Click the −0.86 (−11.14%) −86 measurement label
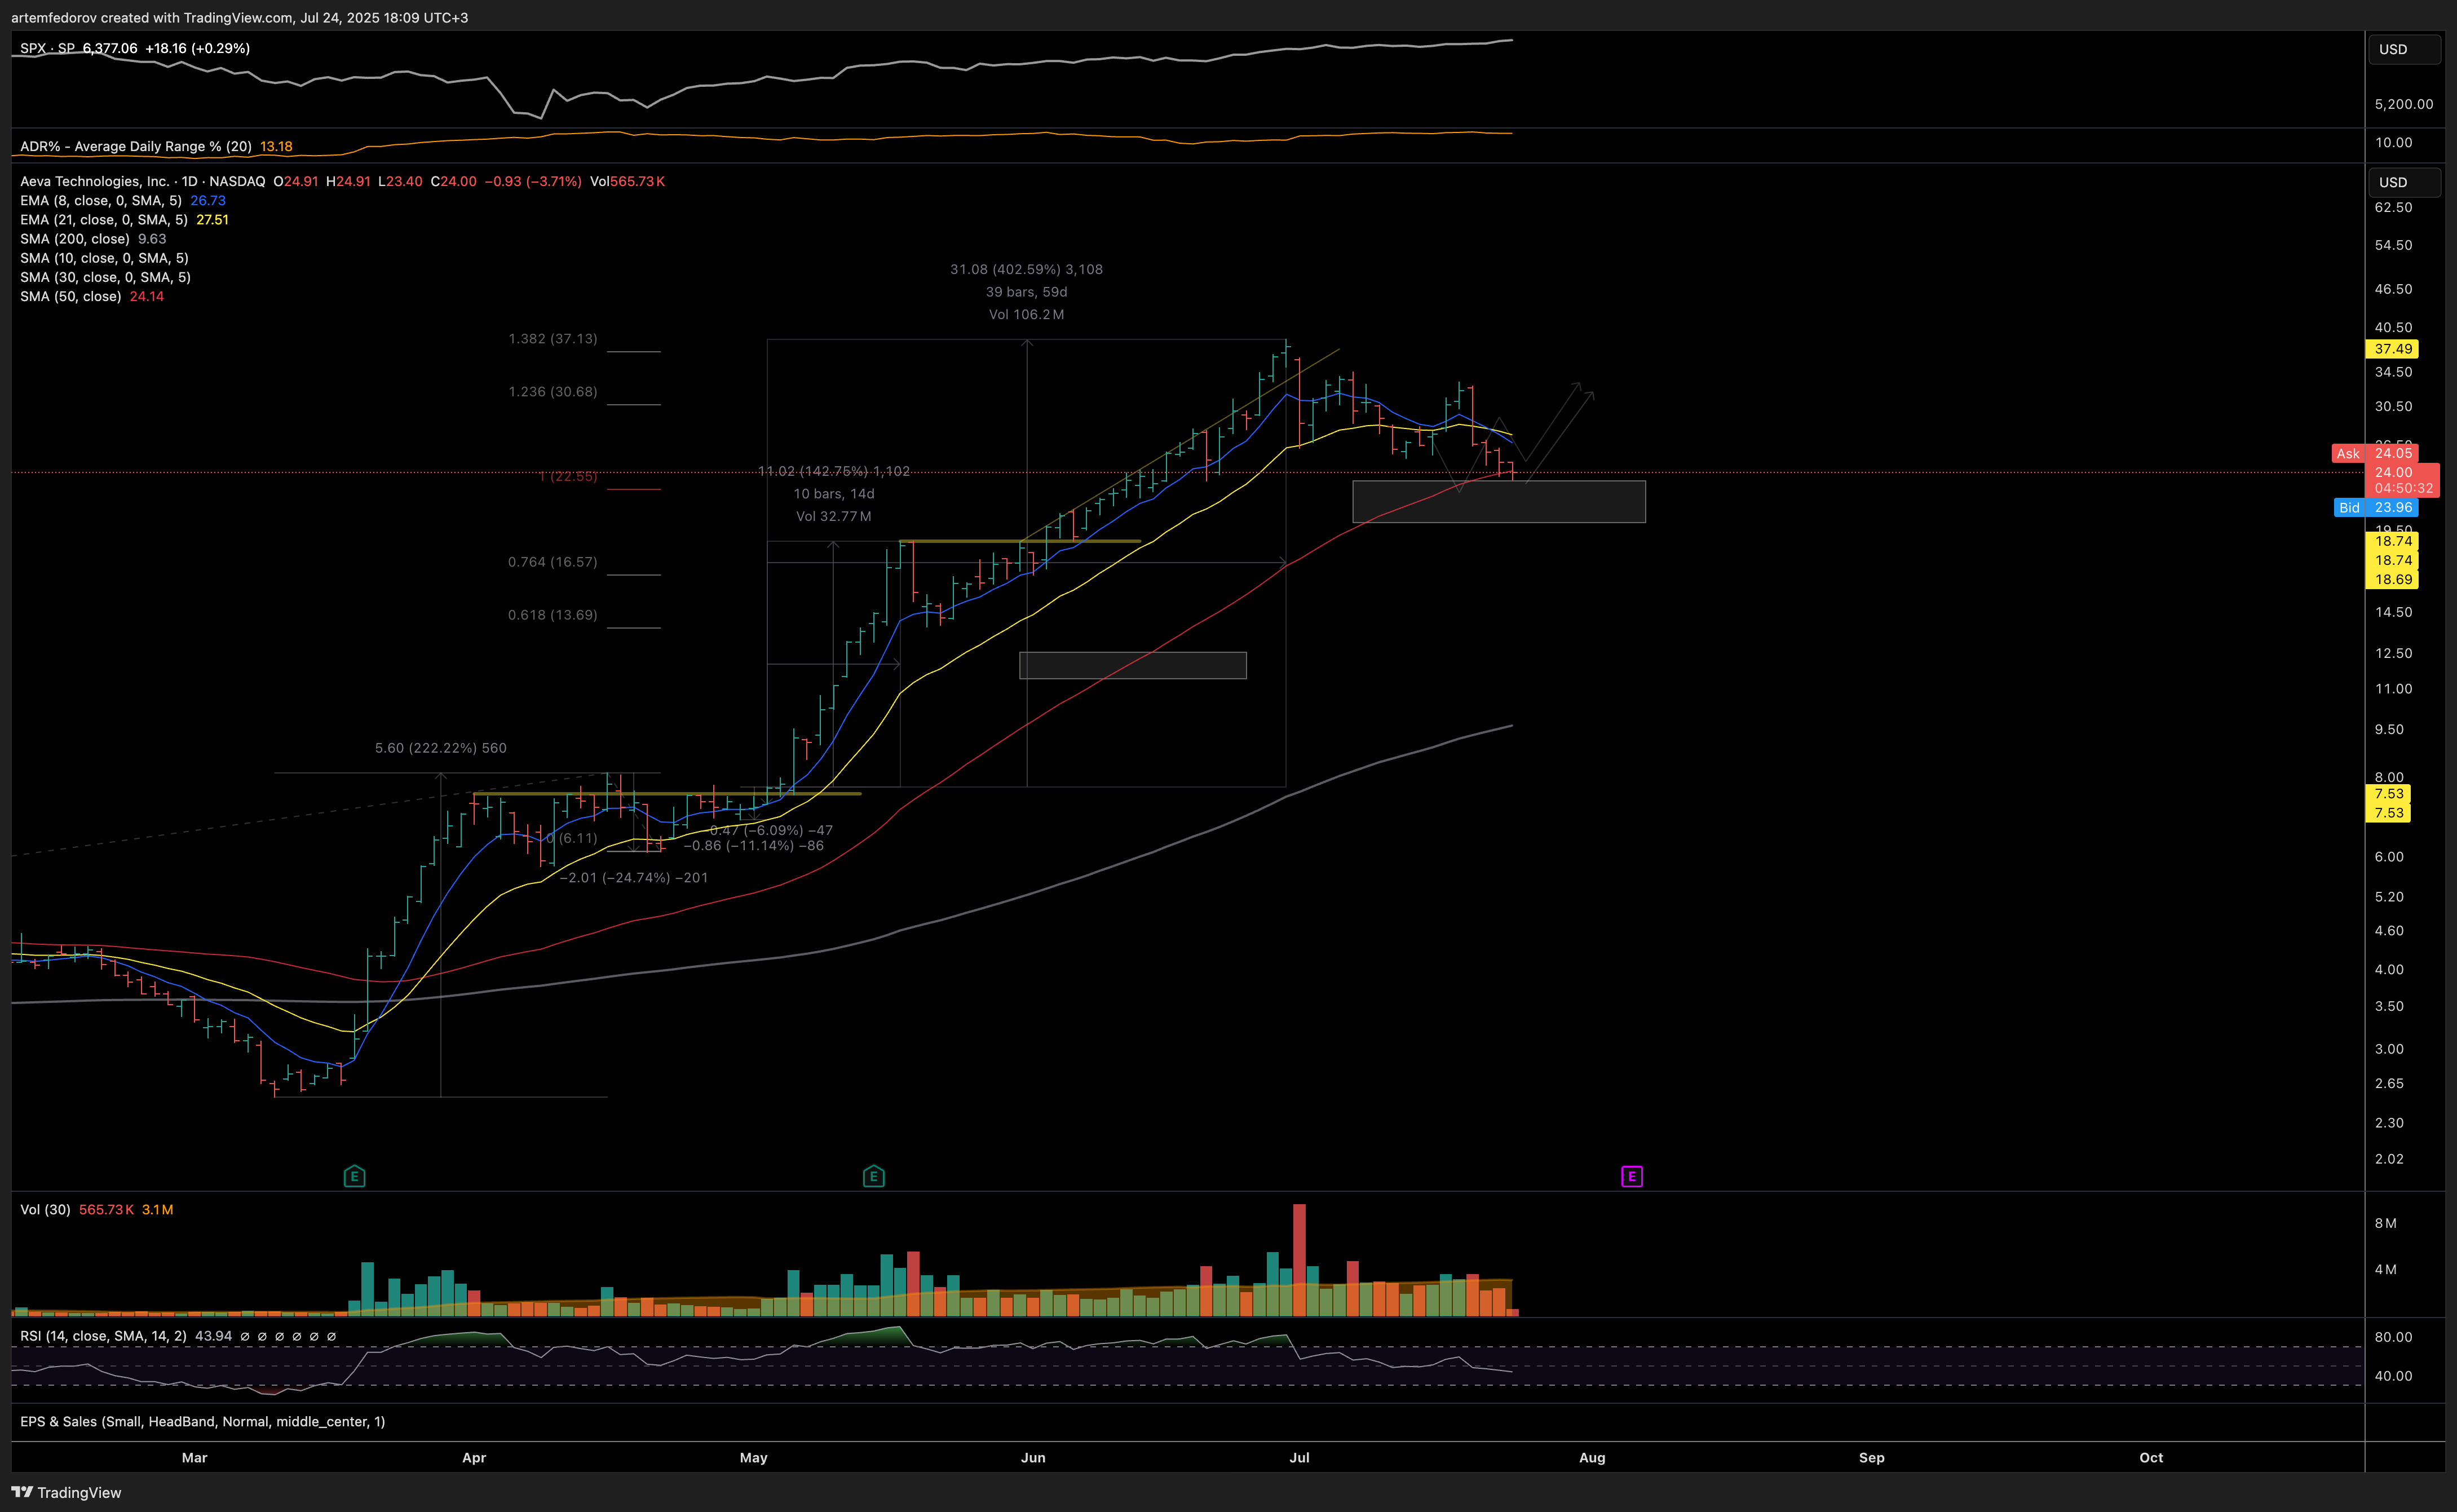 753,845
